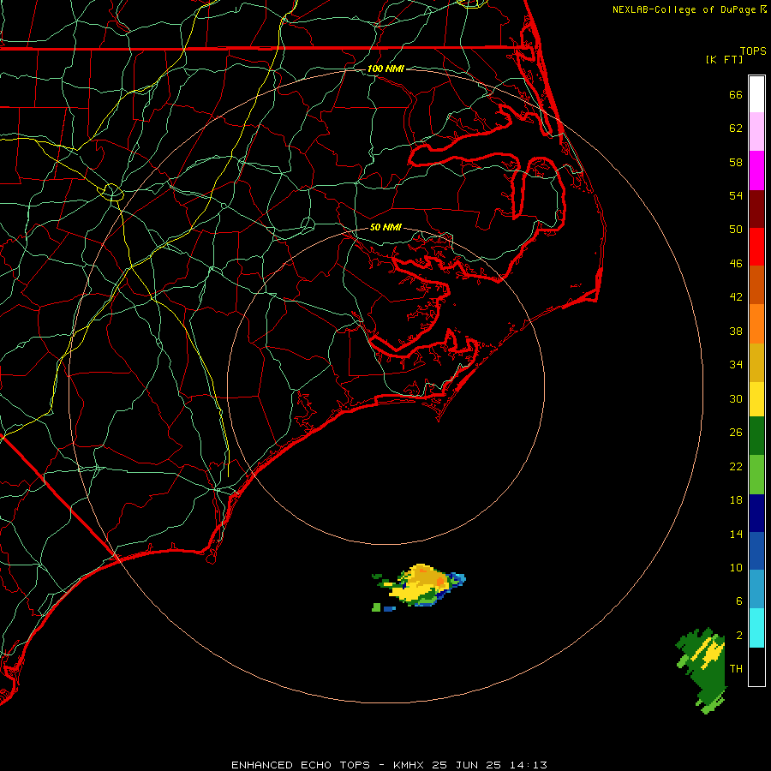Click the [K FT] units label

pyautogui.click(x=724, y=59)
